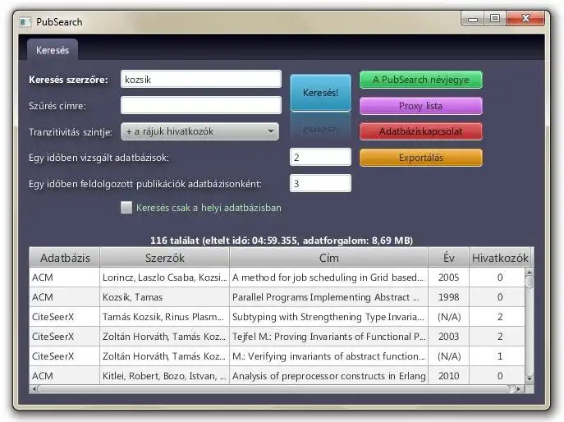Click the horizontal scrollbar left arrow
This screenshot has width=564, height=422.
pyautogui.click(x=34, y=389)
